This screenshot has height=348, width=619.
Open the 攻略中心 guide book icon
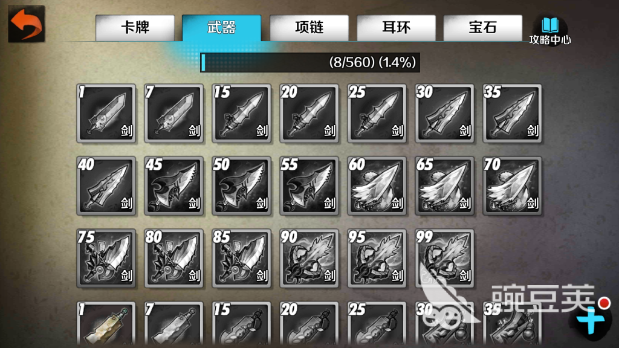coord(550,30)
